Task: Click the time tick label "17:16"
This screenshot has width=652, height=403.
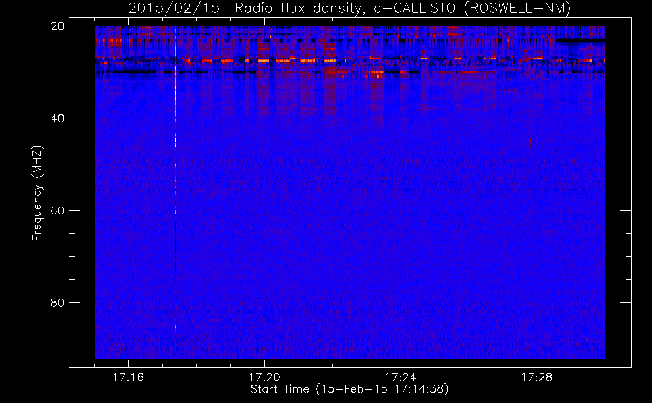Action: tap(128, 377)
